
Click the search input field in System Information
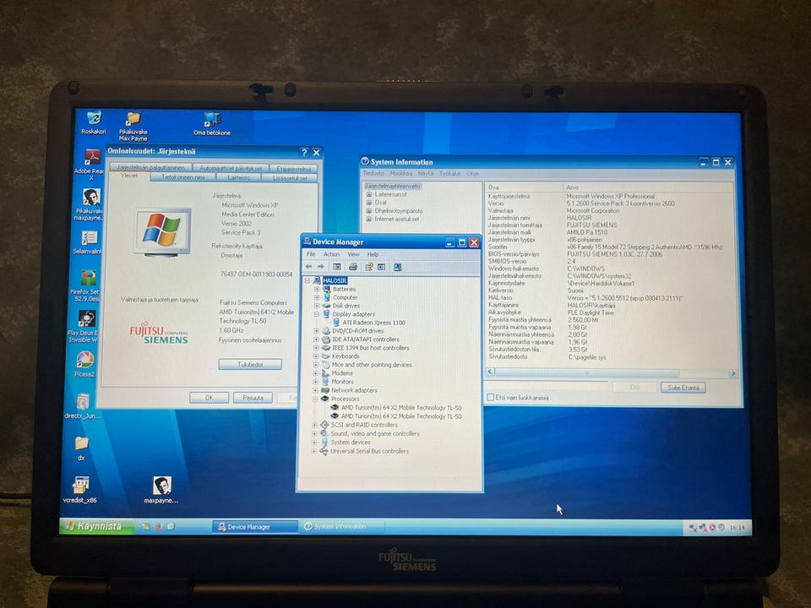[x=547, y=386]
